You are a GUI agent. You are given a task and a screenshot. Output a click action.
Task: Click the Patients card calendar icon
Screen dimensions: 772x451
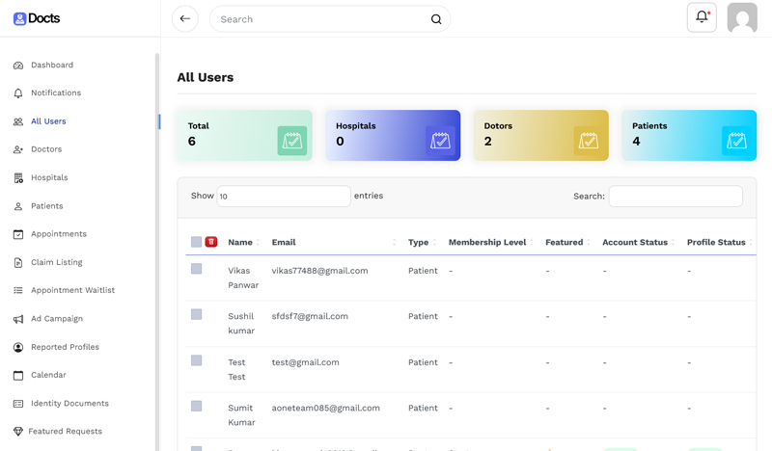(x=736, y=141)
